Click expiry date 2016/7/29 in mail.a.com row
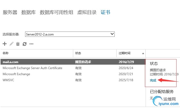This screenshot has width=180, height=108. coord(126,62)
